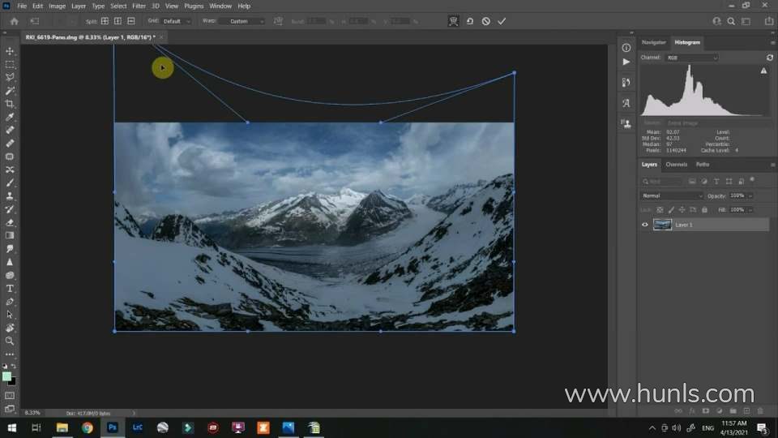Viewport: 778px width, 438px height.
Task: Toggle between free transform and warp modes
Action: tap(454, 21)
